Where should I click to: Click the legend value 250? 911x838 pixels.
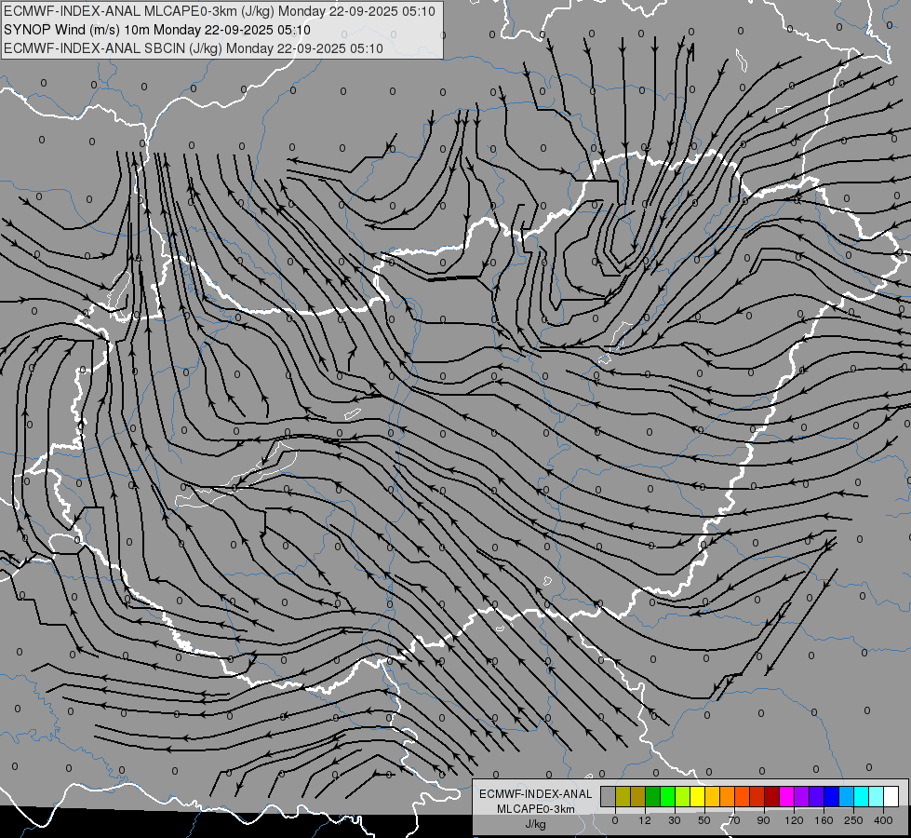click(853, 820)
